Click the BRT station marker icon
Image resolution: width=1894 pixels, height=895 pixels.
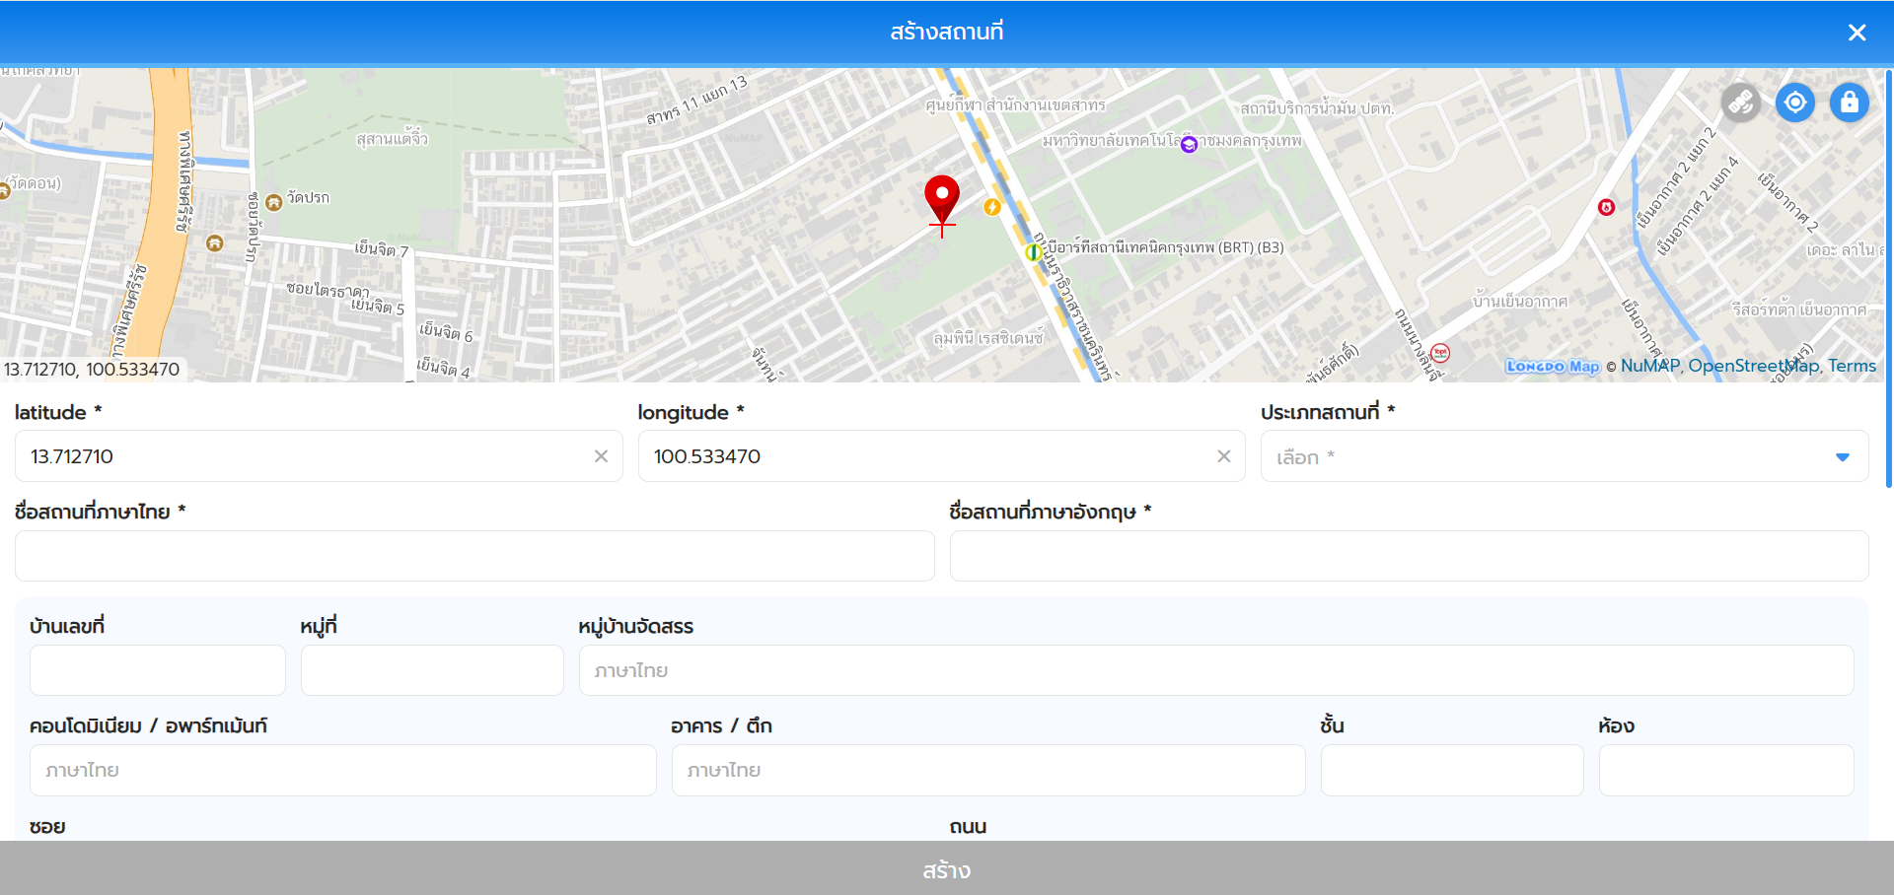click(1034, 252)
